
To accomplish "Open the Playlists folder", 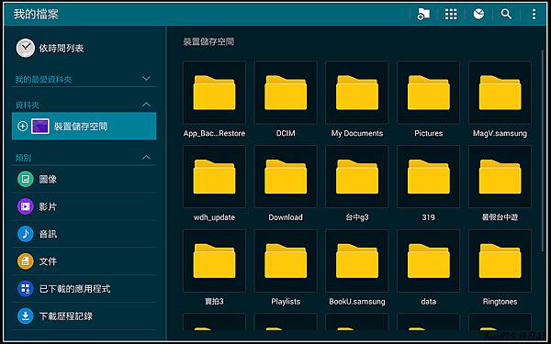I will click(286, 261).
